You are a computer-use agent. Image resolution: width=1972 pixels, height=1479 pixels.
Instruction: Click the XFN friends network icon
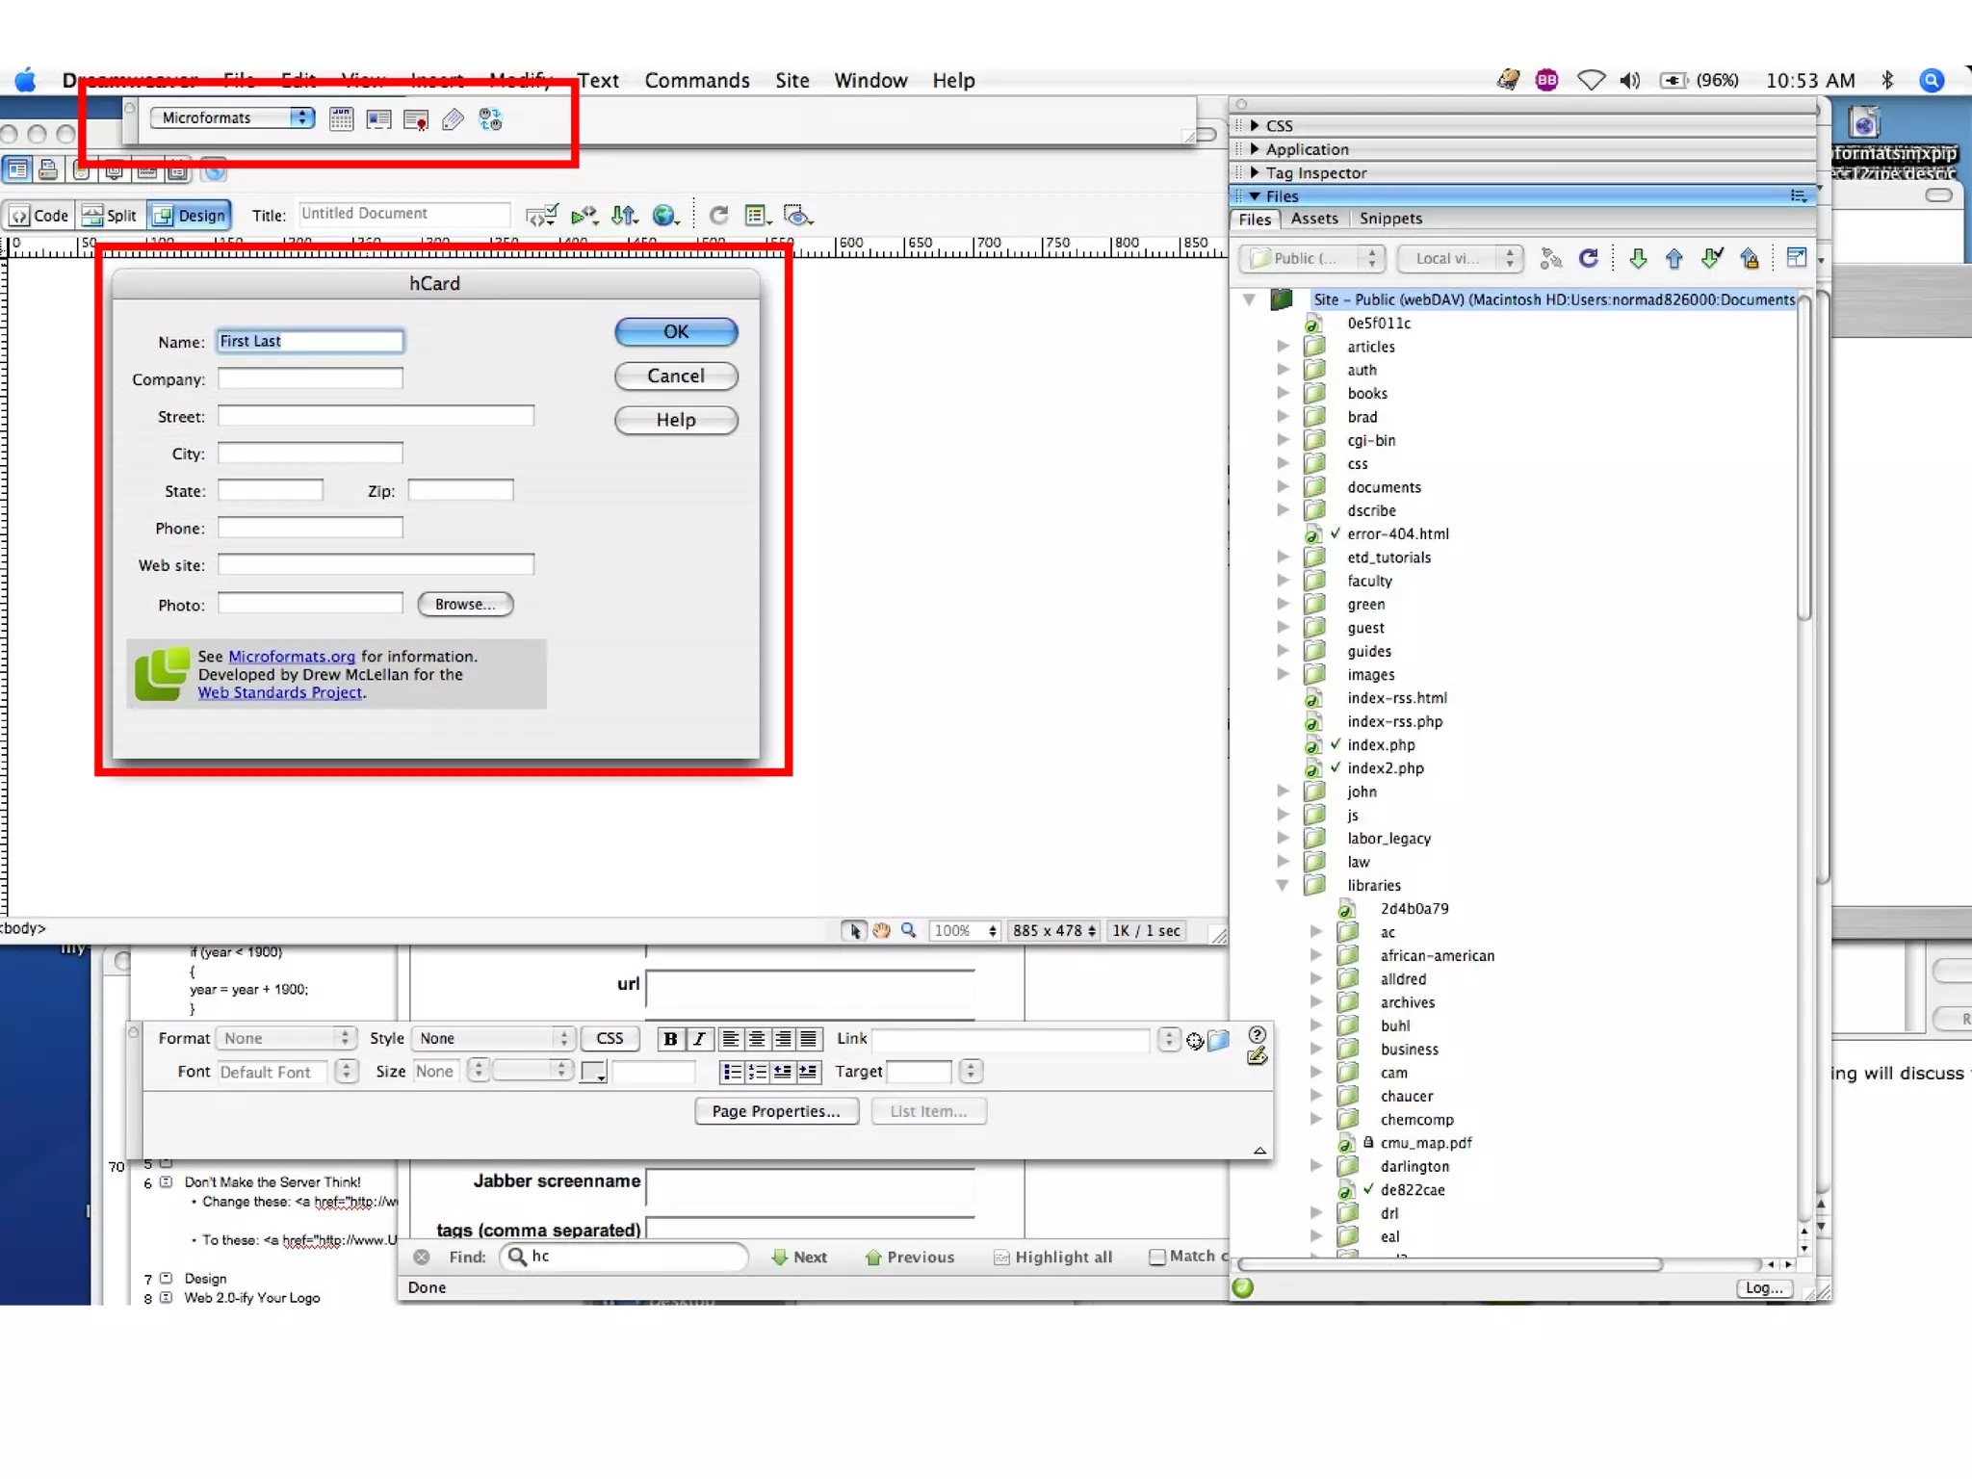pos(490,118)
